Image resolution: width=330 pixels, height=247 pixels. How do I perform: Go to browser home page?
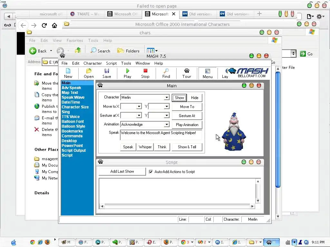54,25
